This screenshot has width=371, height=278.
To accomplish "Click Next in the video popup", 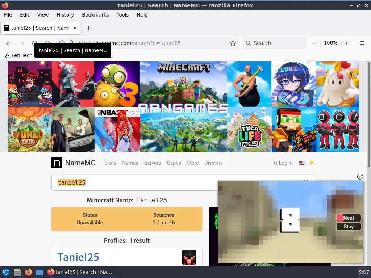I will 349,218.
